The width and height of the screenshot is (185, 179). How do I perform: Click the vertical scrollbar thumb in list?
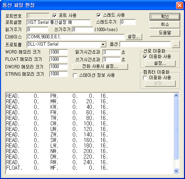coord(176,129)
